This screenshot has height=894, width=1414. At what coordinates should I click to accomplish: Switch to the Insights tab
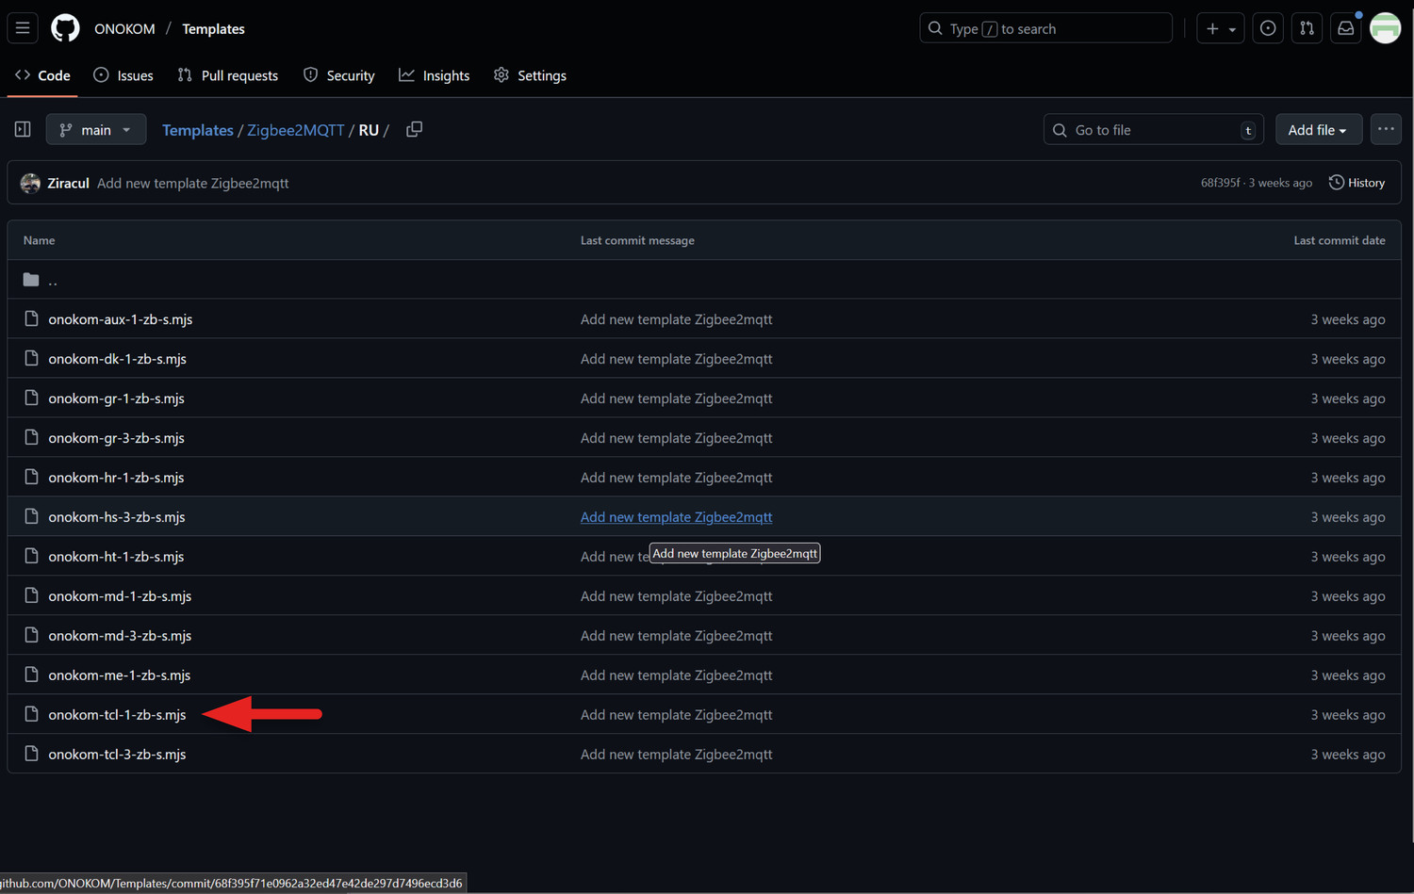[x=434, y=75]
